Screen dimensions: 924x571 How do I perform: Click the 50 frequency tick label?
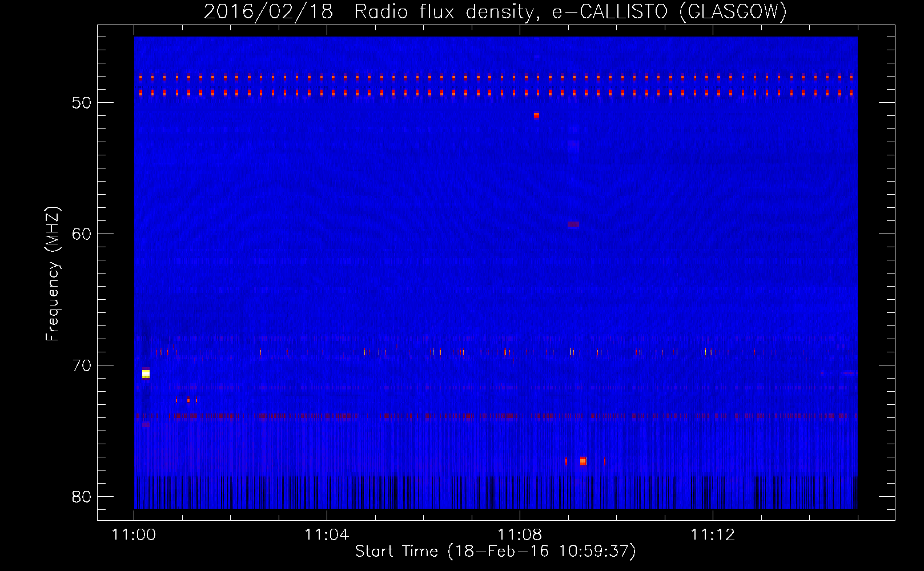coord(82,103)
